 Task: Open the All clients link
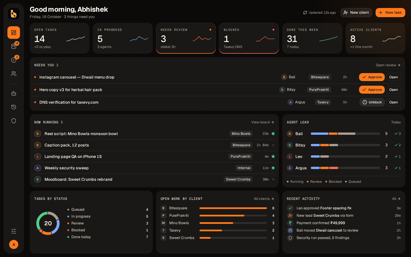(264, 199)
